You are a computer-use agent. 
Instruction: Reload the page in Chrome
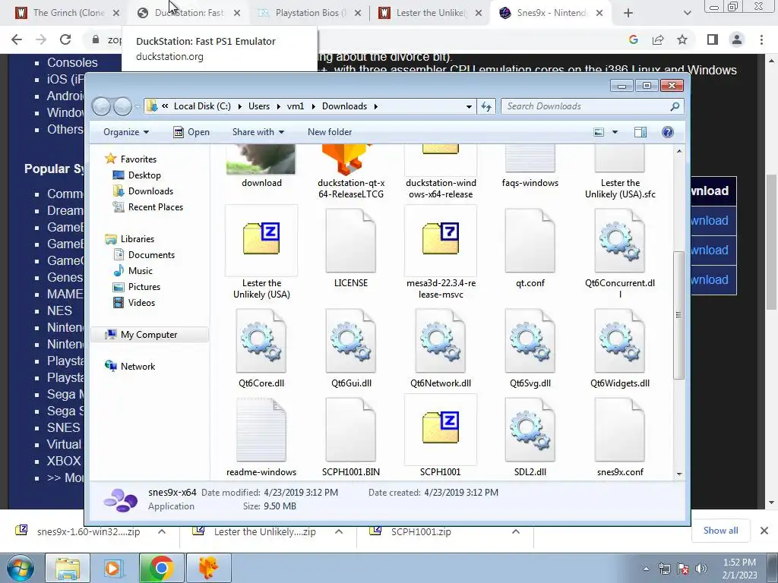[65, 39]
